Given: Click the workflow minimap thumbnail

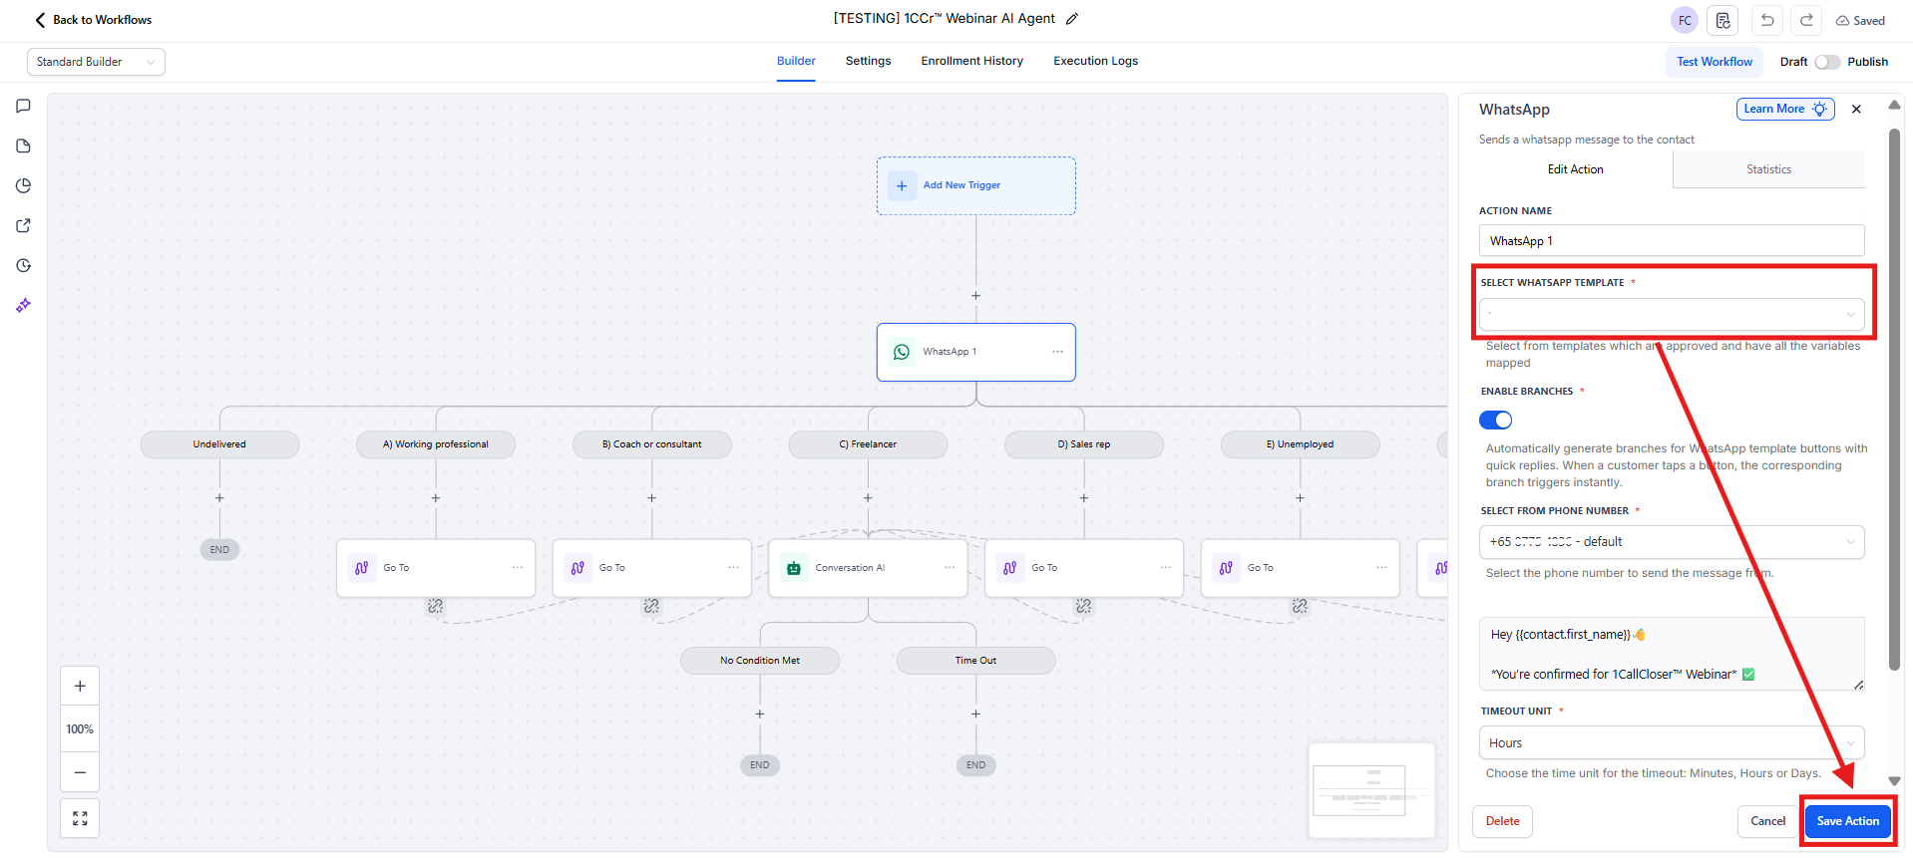Looking at the screenshot, I should click(x=1371, y=790).
